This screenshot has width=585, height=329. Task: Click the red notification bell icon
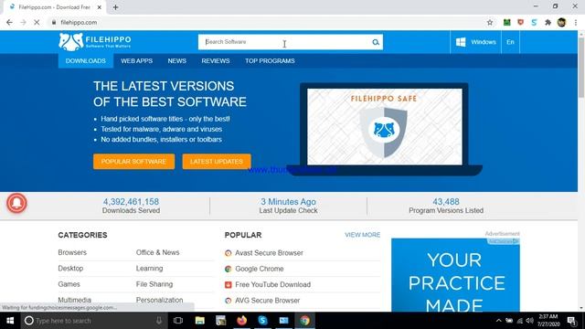coord(16,203)
